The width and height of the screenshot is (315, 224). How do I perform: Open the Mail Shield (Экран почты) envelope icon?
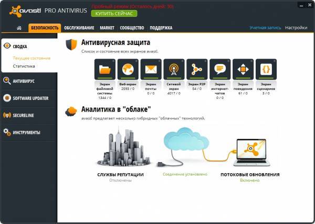click(x=151, y=69)
